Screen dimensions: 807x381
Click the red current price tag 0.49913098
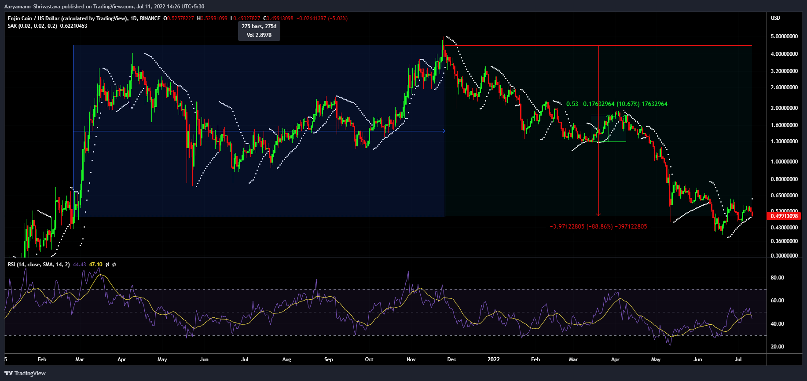(x=784, y=216)
